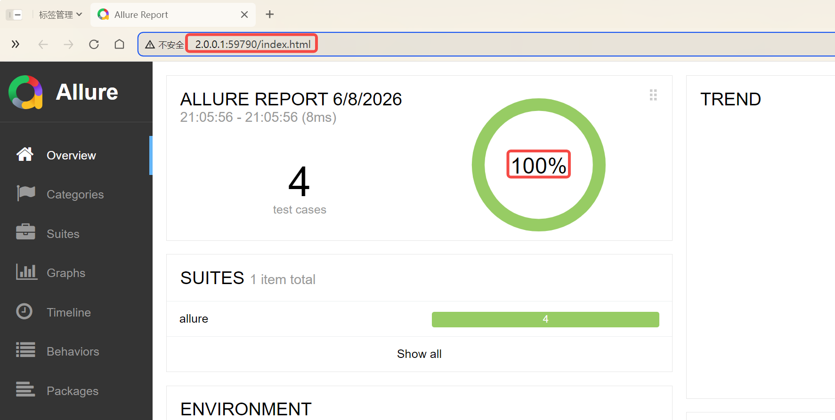
Task: Expand the double-chevron toolbar icon
Action: 16,44
